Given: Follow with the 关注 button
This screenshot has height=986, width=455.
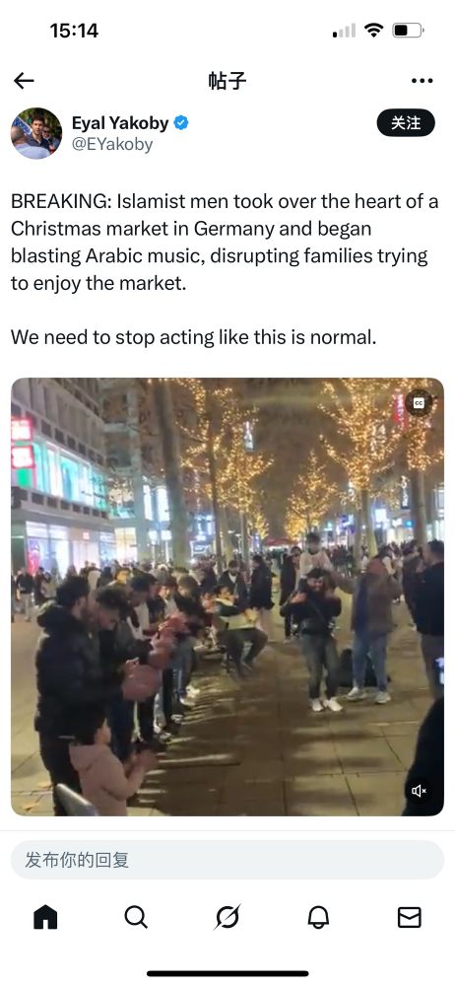Looking at the screenshot, I should coord(406,122).
